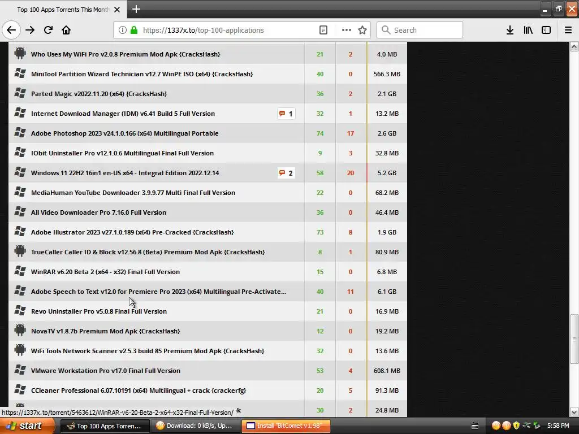This screenshot has width=579, height=434.
Task: Open the library bookshelf icon
Action: pyautogui.click(x=528, y=30)
